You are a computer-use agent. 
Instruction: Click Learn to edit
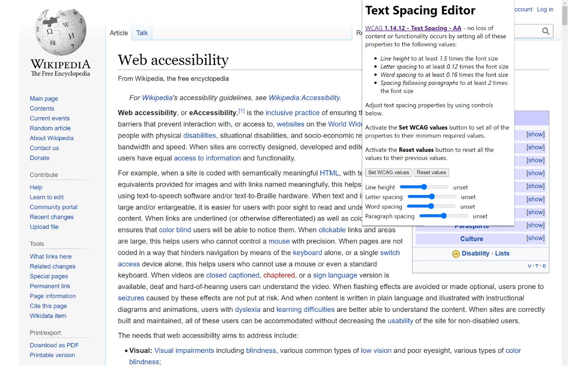(47, 197)
